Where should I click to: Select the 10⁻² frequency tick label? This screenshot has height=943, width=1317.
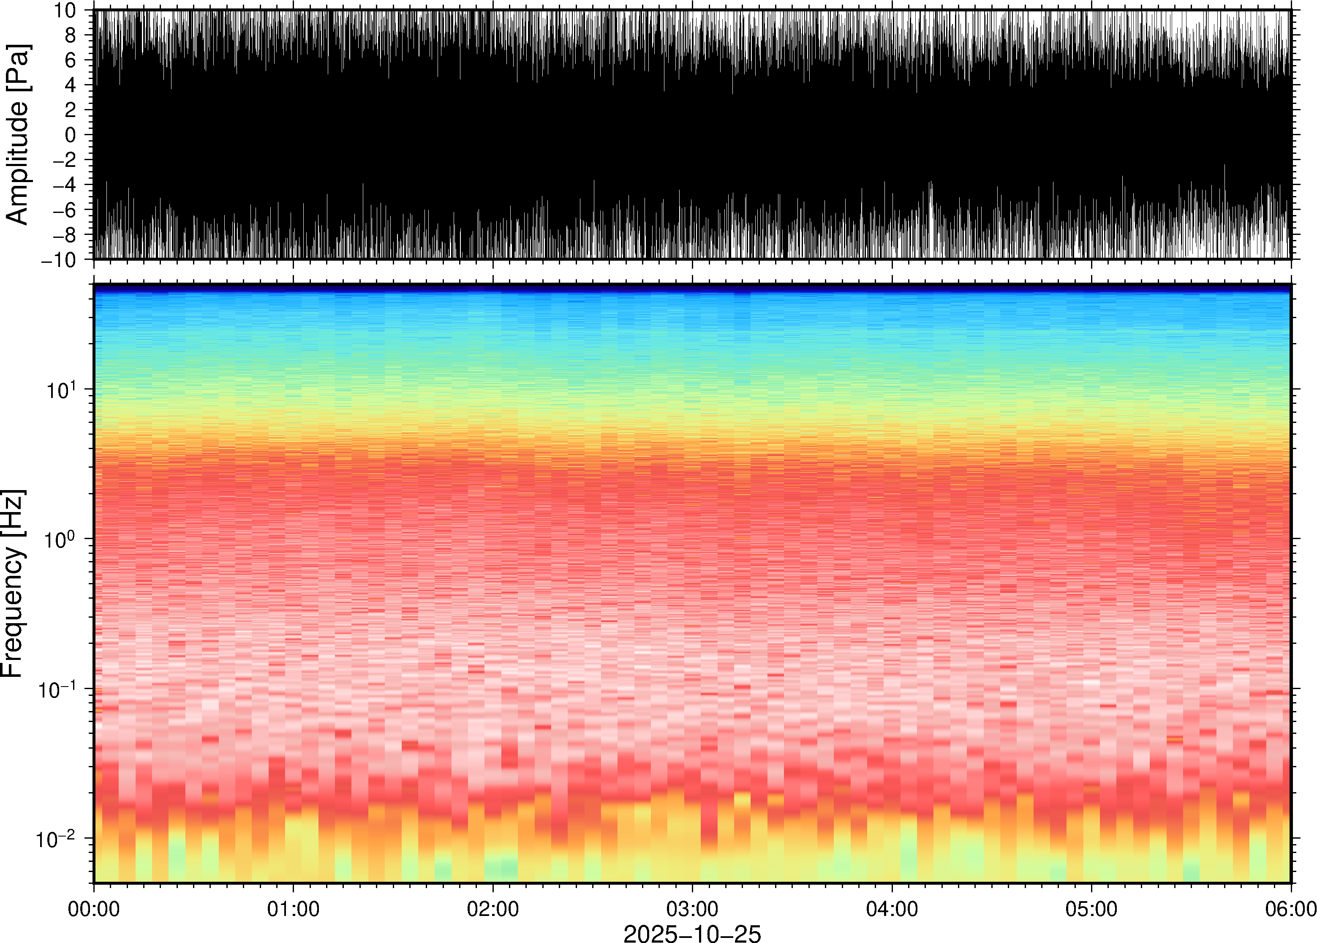point(56,839)
